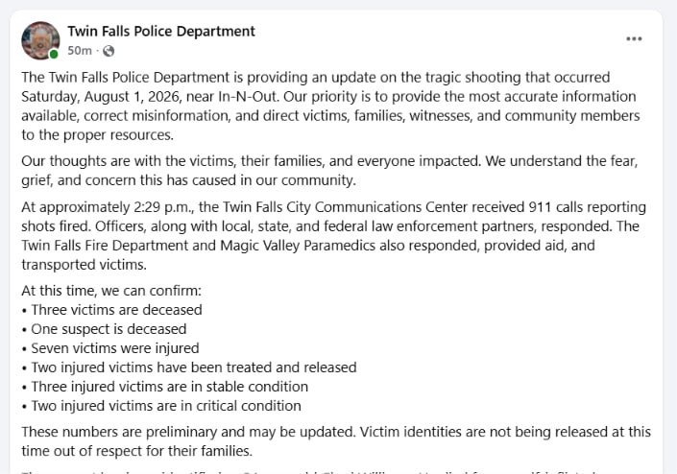The image size is (677, 474).
Task: Select the 'stable condition' bullet line
Action: pos(165,387)
